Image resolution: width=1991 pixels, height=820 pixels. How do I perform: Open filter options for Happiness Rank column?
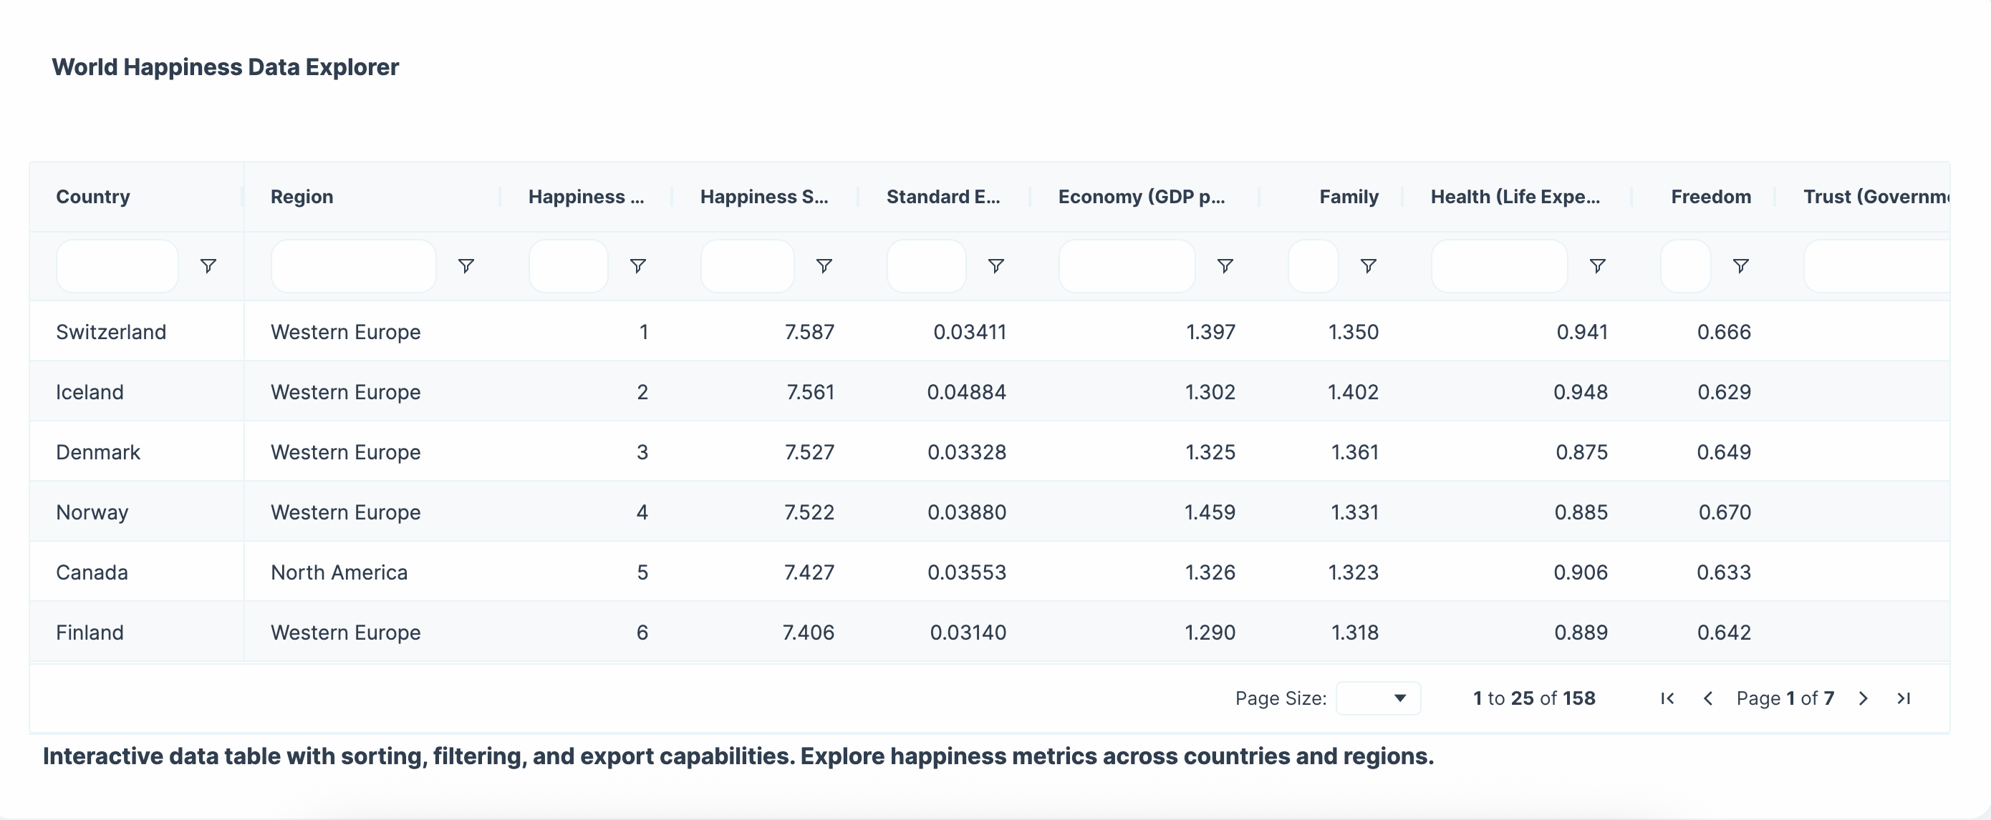(x=637, y=265)
